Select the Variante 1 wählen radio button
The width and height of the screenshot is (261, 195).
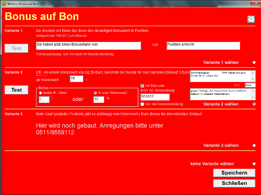click(254, 62)
